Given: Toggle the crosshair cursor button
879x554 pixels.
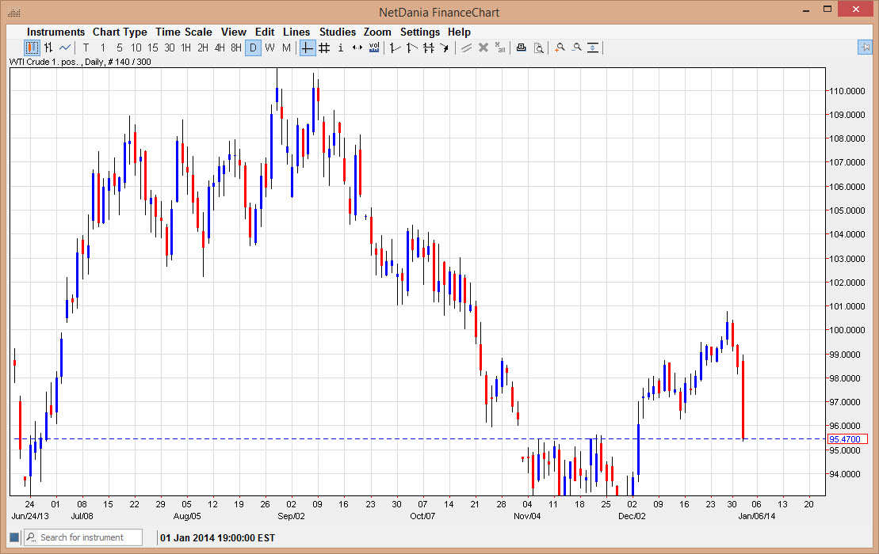Looking at the screenshot, I should [307, 48].
